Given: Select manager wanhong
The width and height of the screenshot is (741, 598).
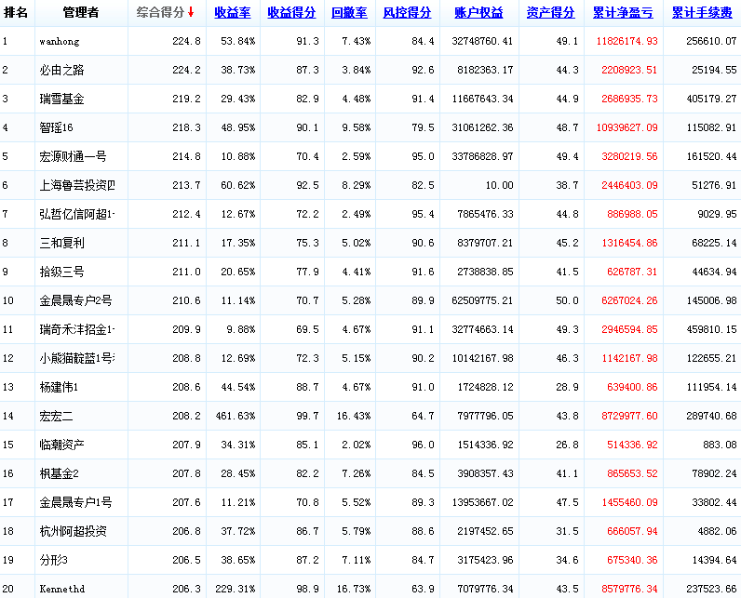Looking at the screenshot, I should pyautogui.click(x=60, y=42).
